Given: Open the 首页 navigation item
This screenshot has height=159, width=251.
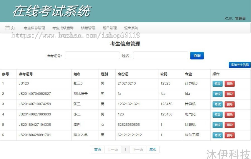Looking at the screenshot, I should pyautogui.click(x=10, y=28).
